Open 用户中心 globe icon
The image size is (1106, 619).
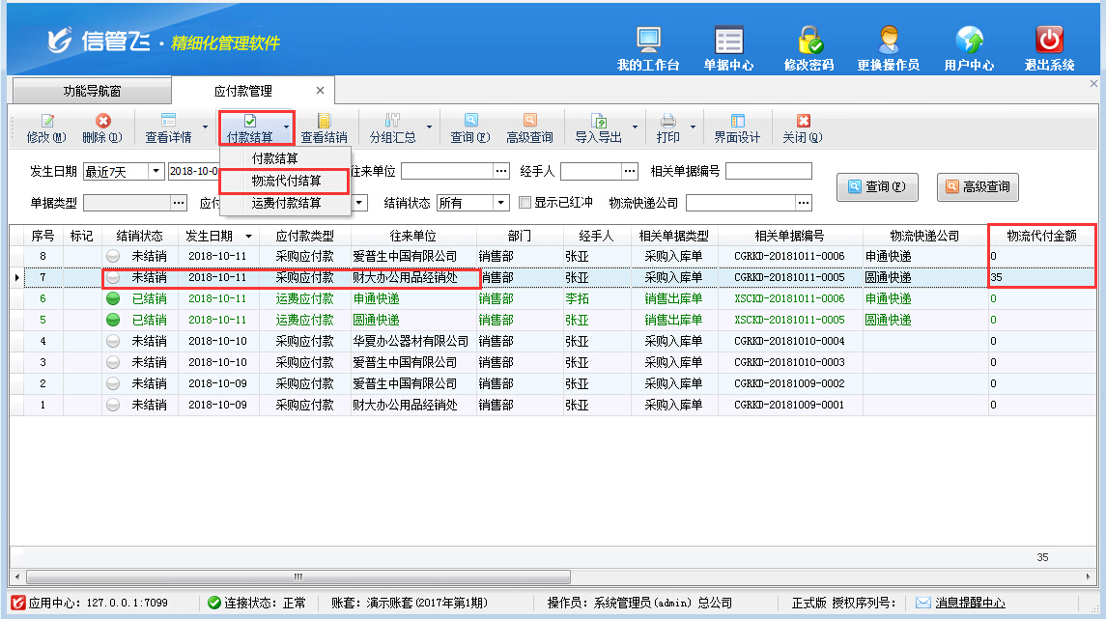969,41
